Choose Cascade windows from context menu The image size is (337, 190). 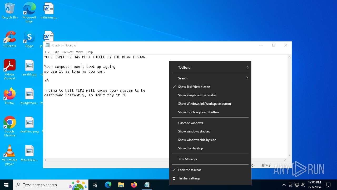point(210,123)
